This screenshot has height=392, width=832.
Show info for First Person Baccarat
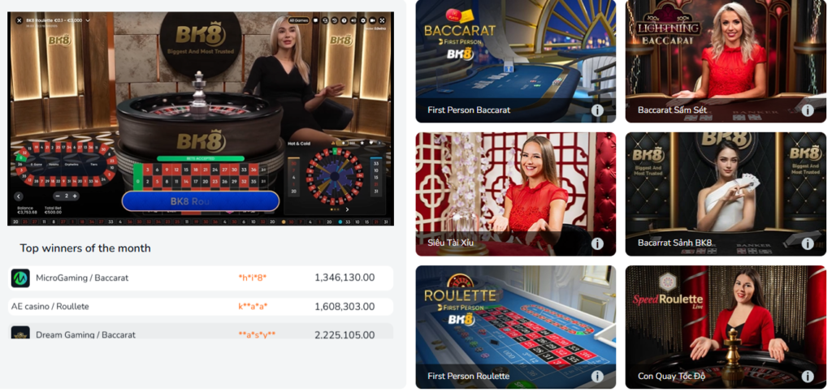597,110
